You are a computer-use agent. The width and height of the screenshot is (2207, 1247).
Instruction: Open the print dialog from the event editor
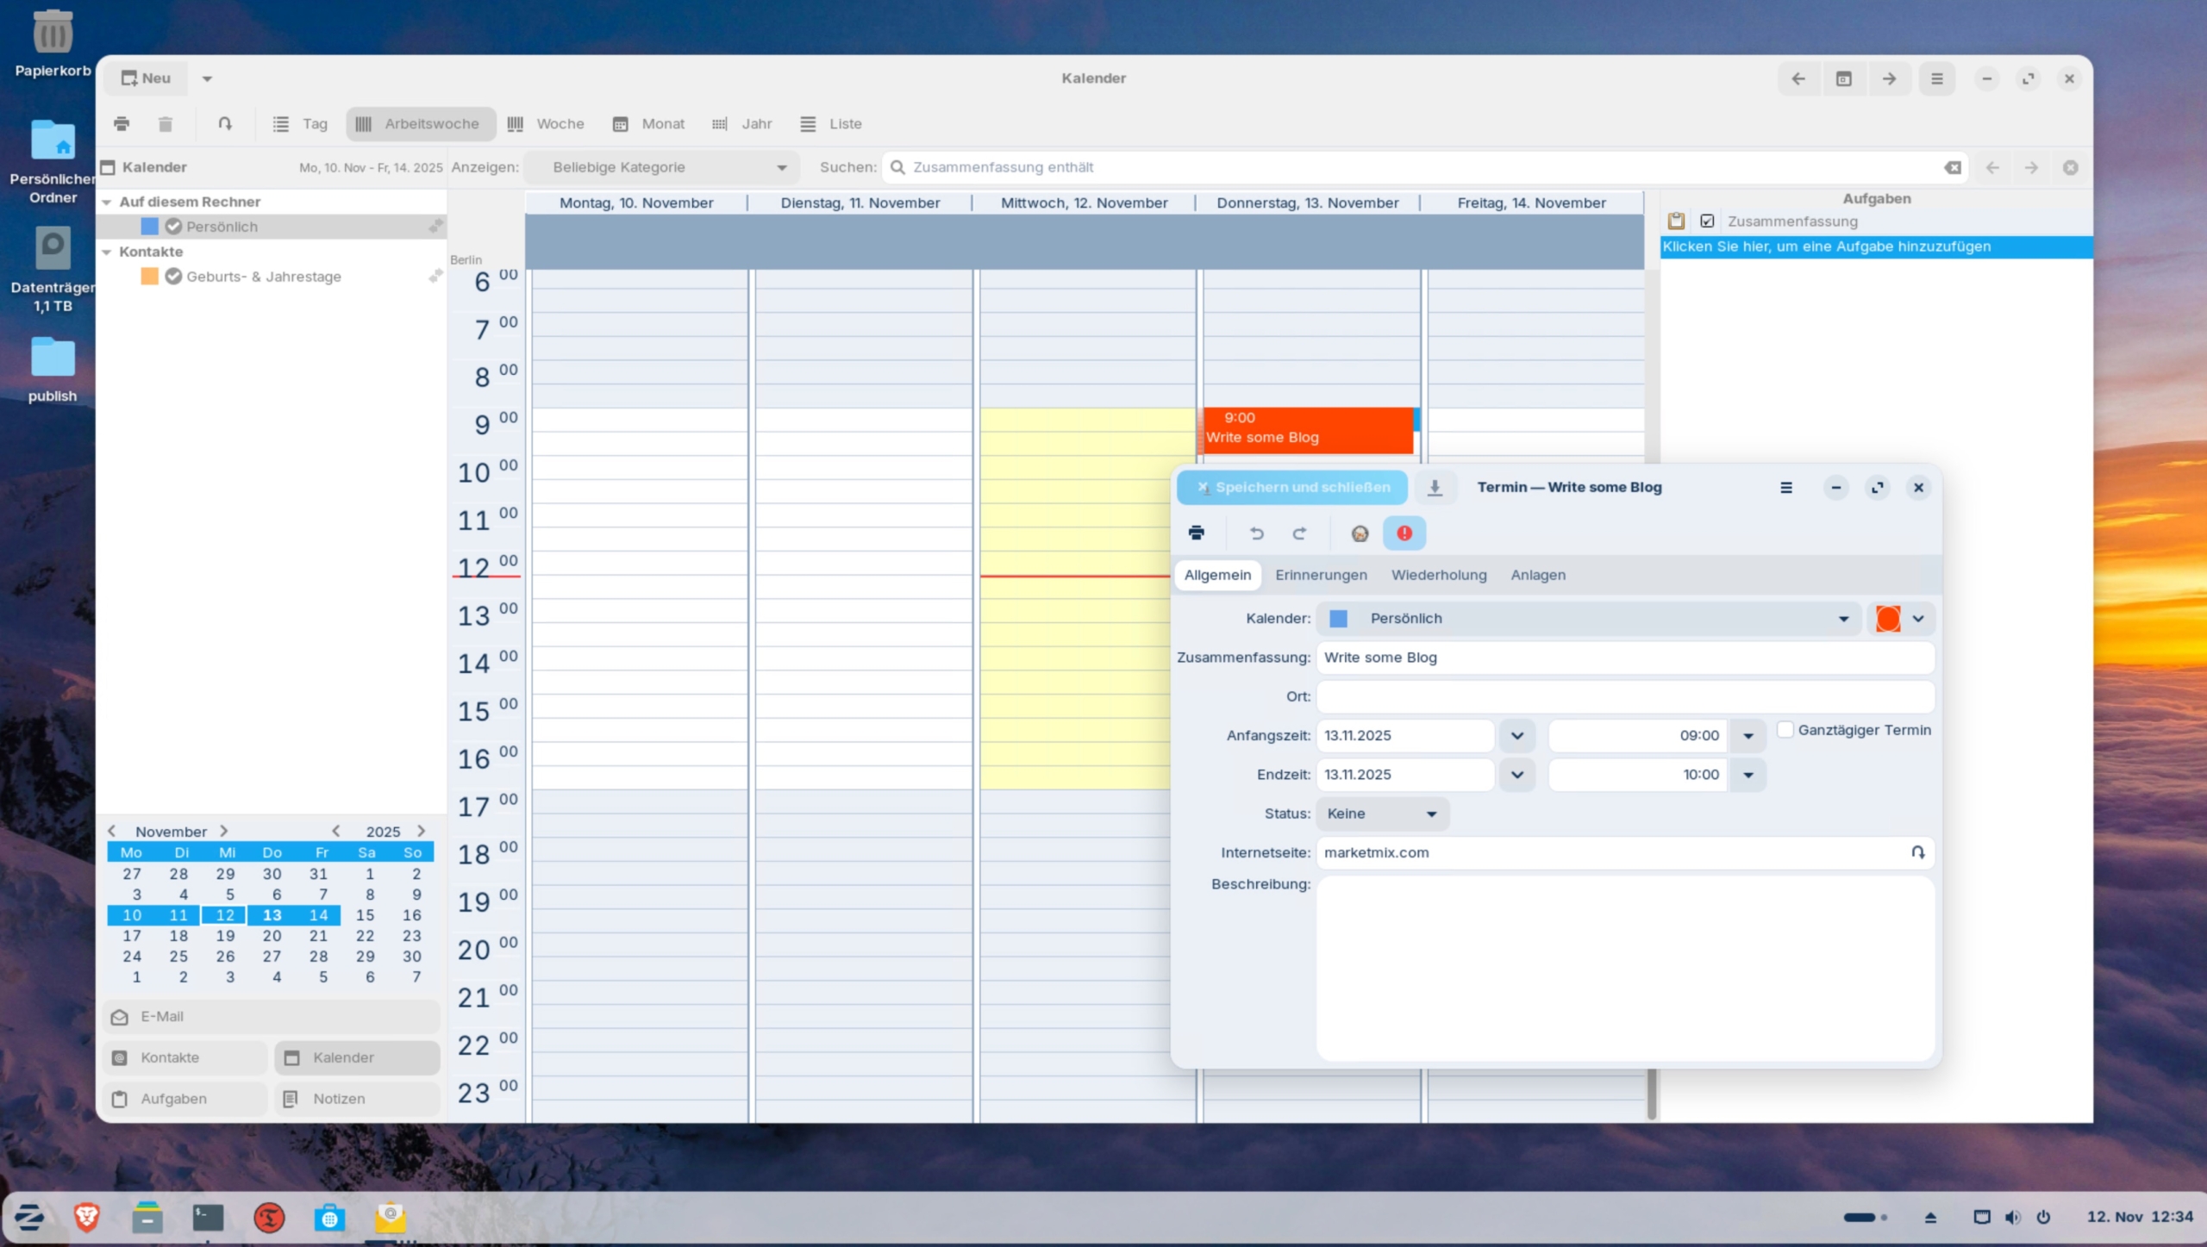pos(1197,533)
